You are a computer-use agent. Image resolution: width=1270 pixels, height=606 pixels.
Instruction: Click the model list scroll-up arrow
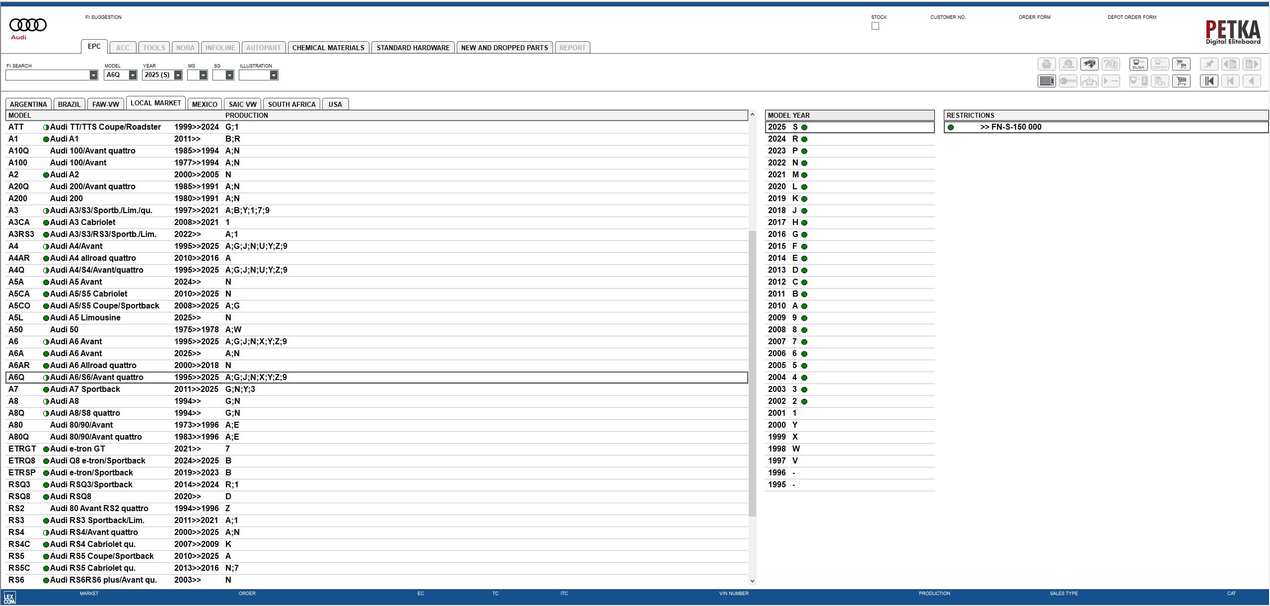752,115
